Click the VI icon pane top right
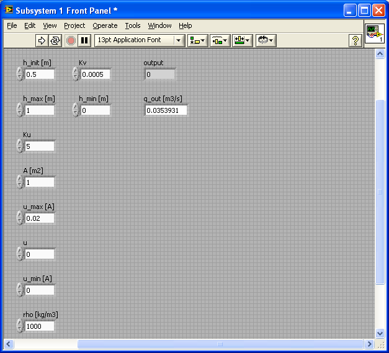389x353 pixels. (x=375, y=34)
